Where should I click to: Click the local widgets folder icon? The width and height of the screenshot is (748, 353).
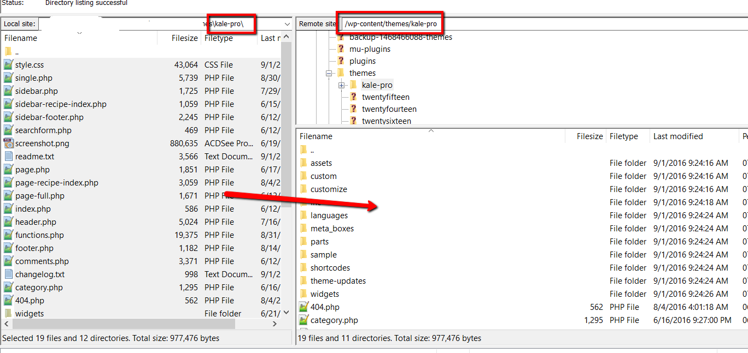[8, 314]
